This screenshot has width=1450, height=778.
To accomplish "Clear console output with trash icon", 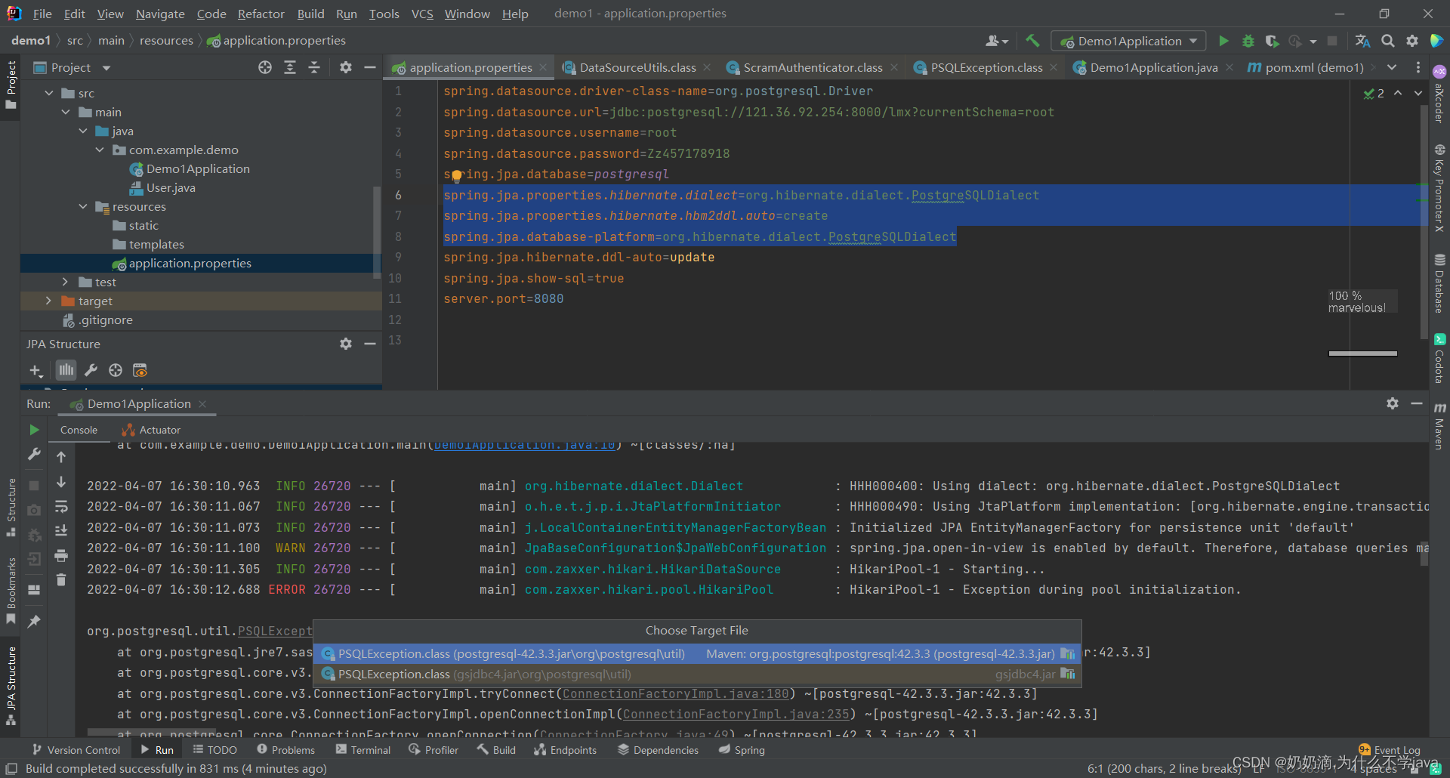I will pos(61,580).
